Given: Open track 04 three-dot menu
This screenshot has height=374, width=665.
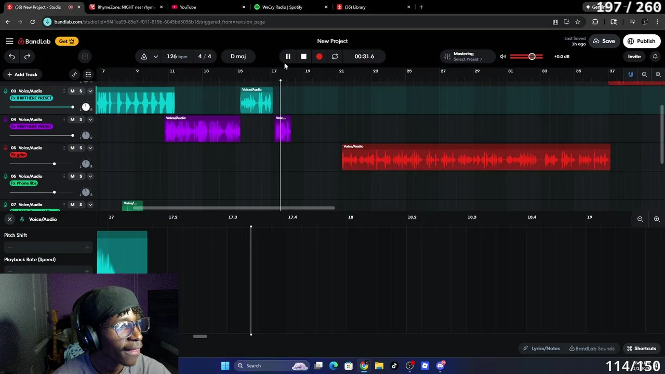Looking at the screenshot, I should 64,119.
